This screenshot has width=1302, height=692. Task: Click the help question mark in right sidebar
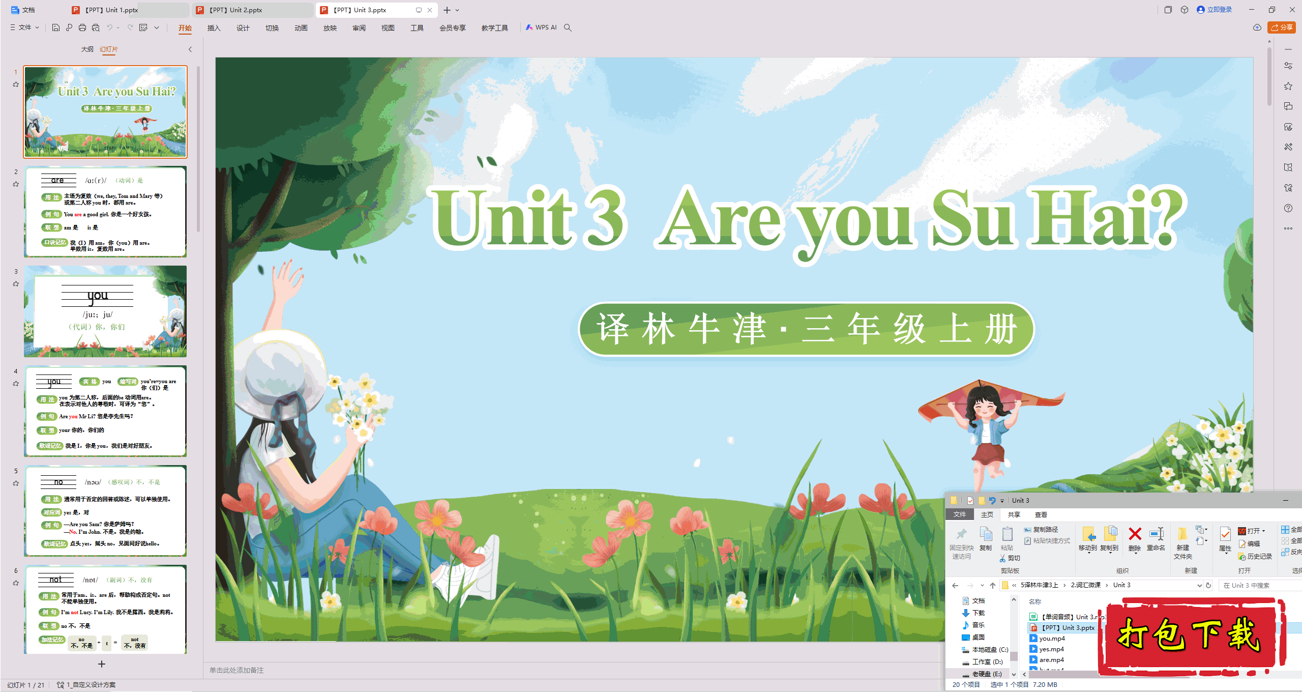pos(1288,208)
